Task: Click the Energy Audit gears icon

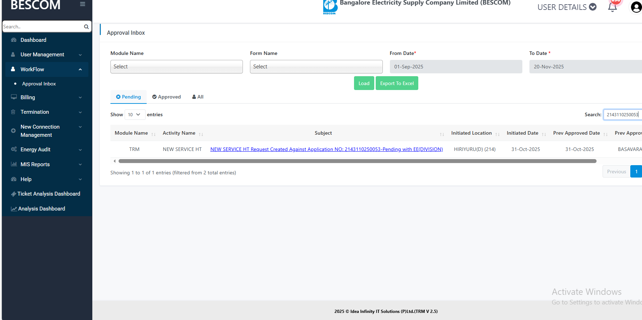Action: click(x=14, y=149)
